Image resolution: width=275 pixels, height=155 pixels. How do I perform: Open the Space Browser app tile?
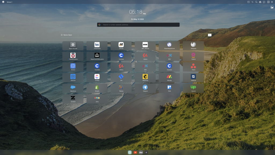click(73, 46)
